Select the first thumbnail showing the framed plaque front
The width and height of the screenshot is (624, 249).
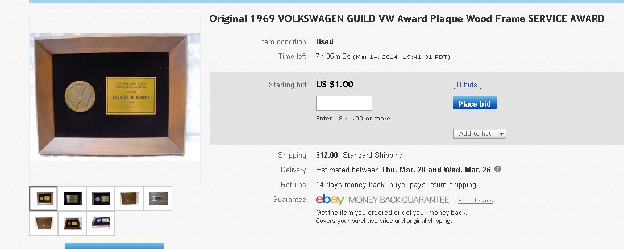click(43, 199)
